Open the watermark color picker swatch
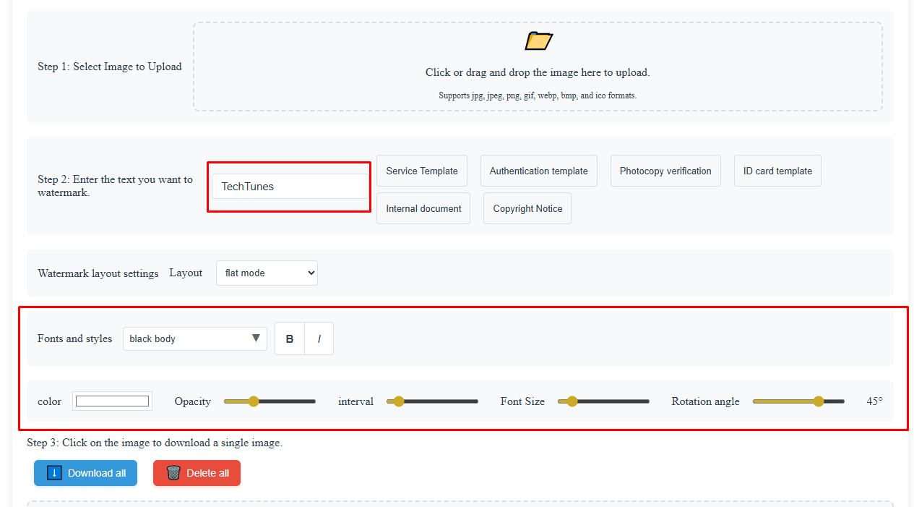 tap(111, 400)
